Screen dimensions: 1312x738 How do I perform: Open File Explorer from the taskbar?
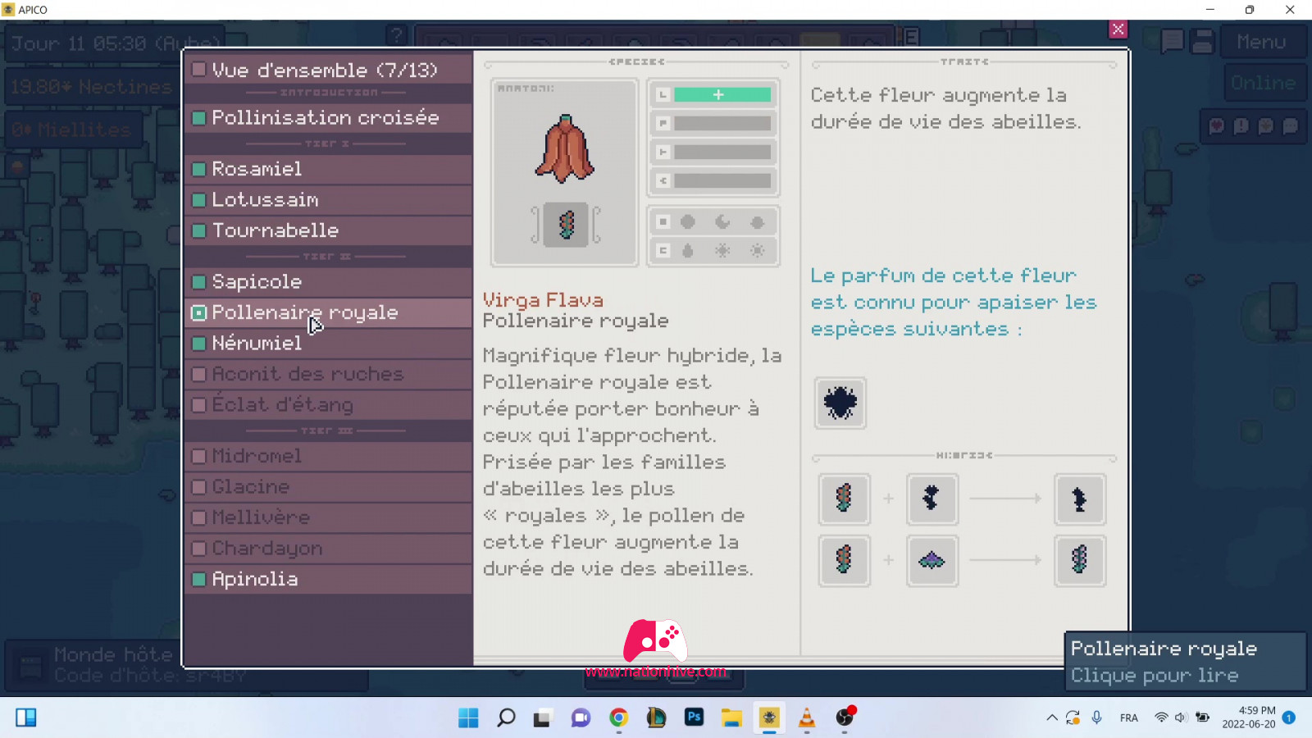(x=731, y=717)
